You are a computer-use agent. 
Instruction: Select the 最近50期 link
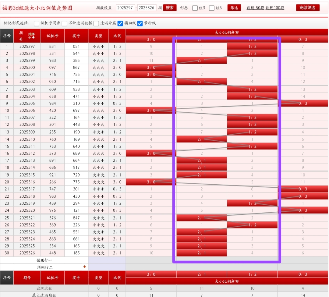tap(255, 8)
